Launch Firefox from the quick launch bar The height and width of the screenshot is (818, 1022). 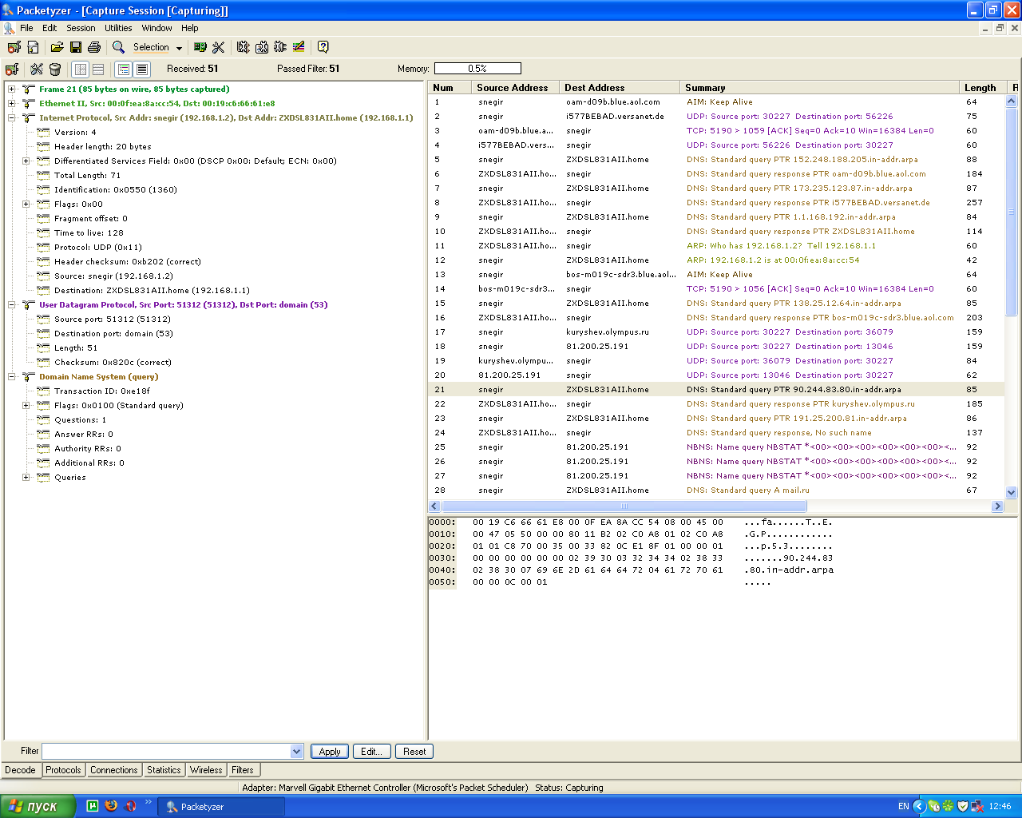111,806
